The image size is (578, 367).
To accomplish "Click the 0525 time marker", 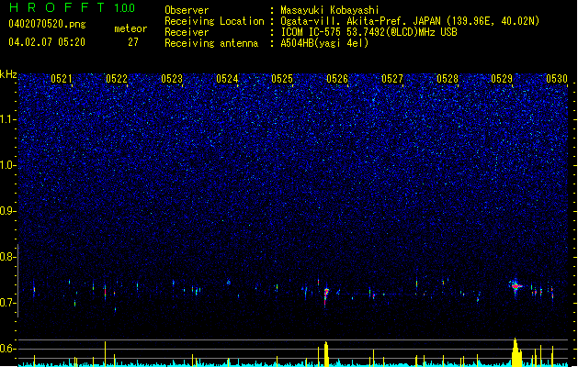I will pos(282,79).
